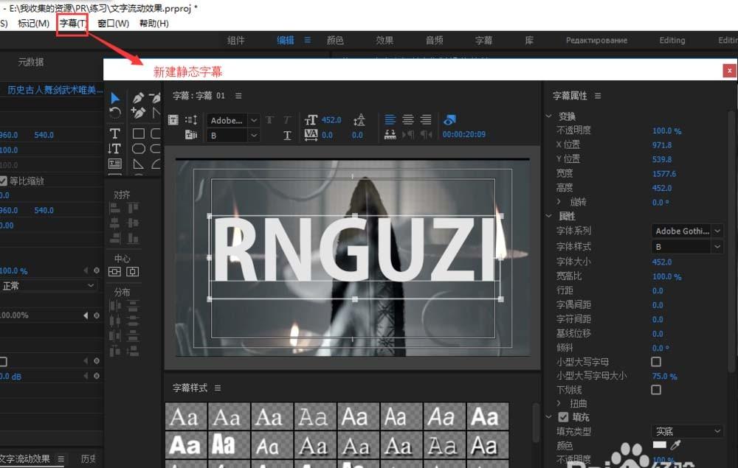Open the 字体系列 dropdown showing Adobe Gothic
Screen dimensions: 738x468
click(x=687, y=231)
